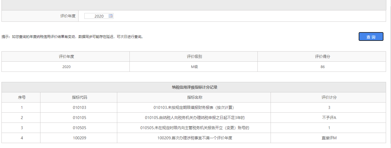Click indicator code cell 010105

(x=79, y=118)
